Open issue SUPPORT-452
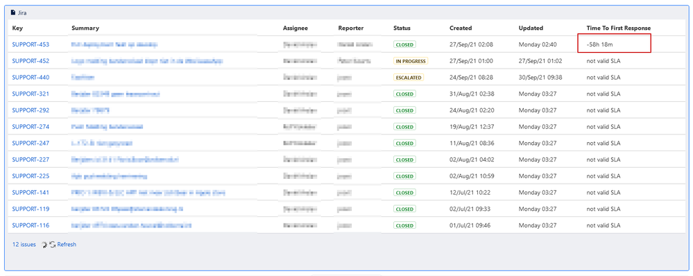 click(31, 61)
